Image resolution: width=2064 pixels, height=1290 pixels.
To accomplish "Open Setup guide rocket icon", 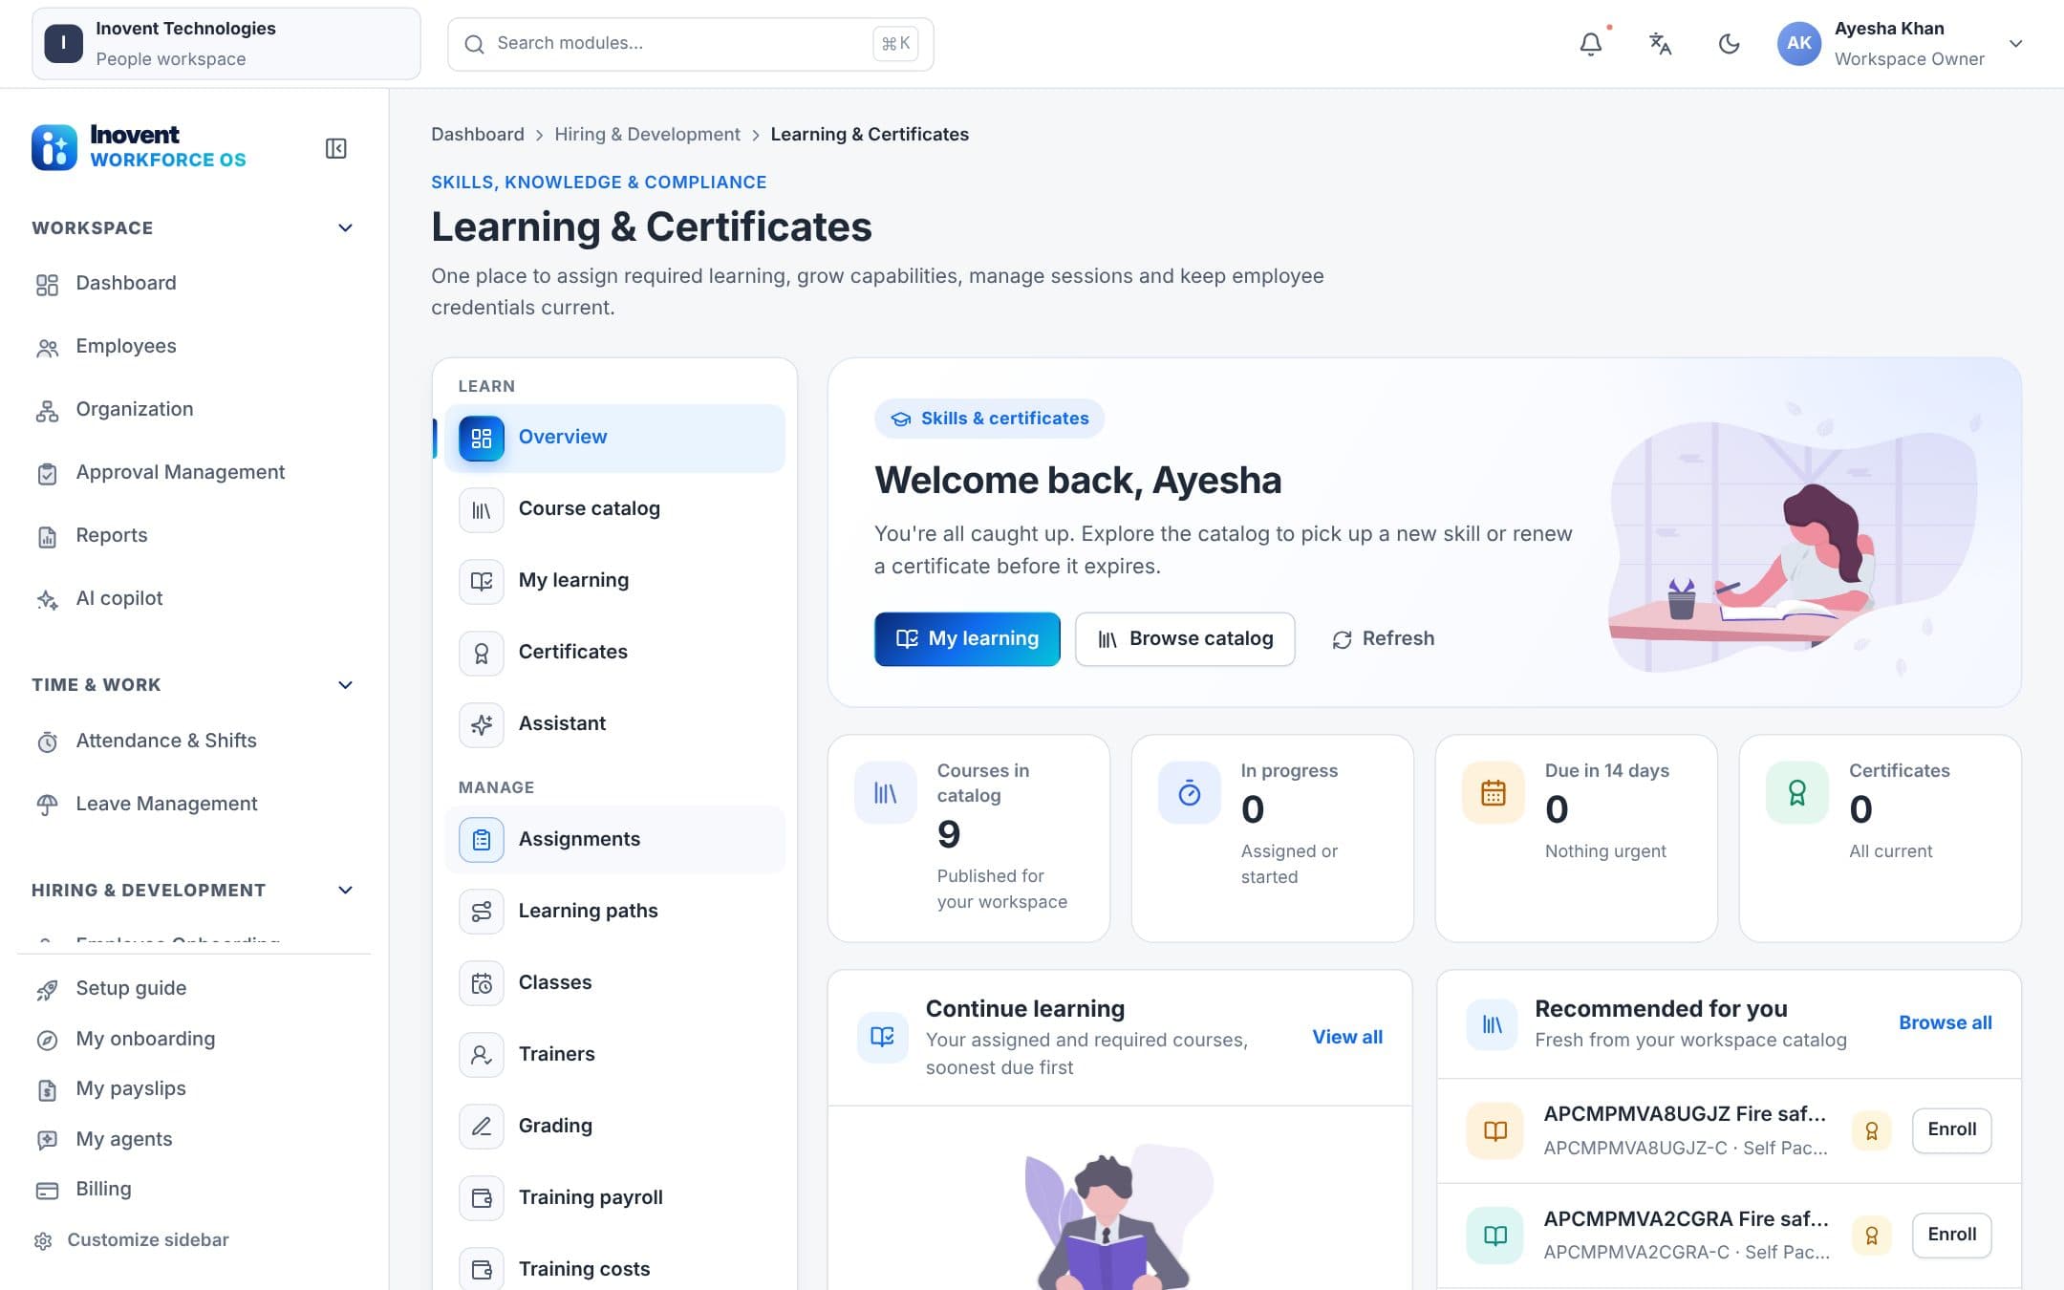I will (x=47, y=989).
